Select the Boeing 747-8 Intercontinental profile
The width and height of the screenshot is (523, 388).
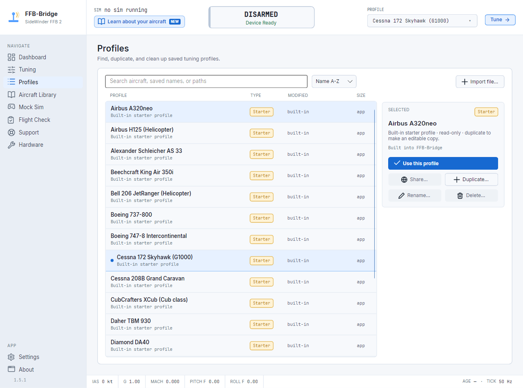241,240
